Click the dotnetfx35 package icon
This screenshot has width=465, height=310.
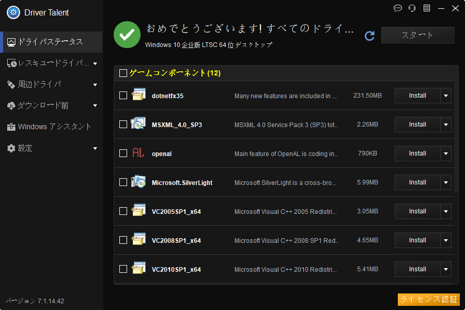click(x=138, y=95)
